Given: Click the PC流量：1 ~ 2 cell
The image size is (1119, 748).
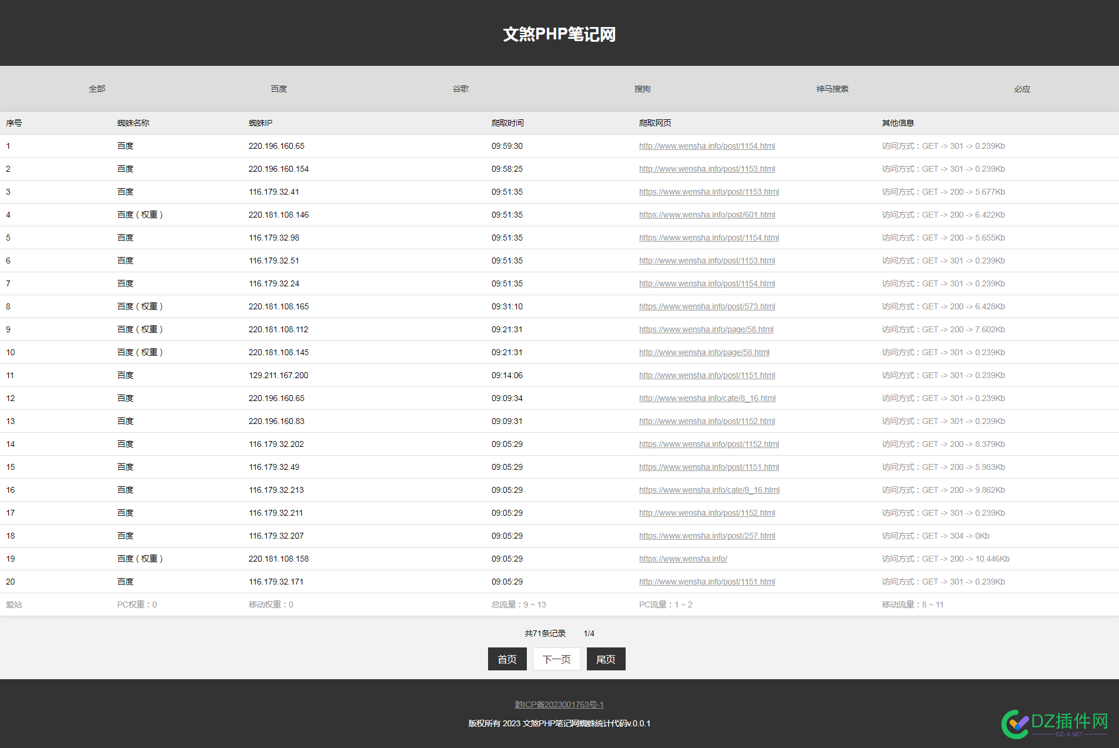Looking at the screenshot, I should click(666, 605).
